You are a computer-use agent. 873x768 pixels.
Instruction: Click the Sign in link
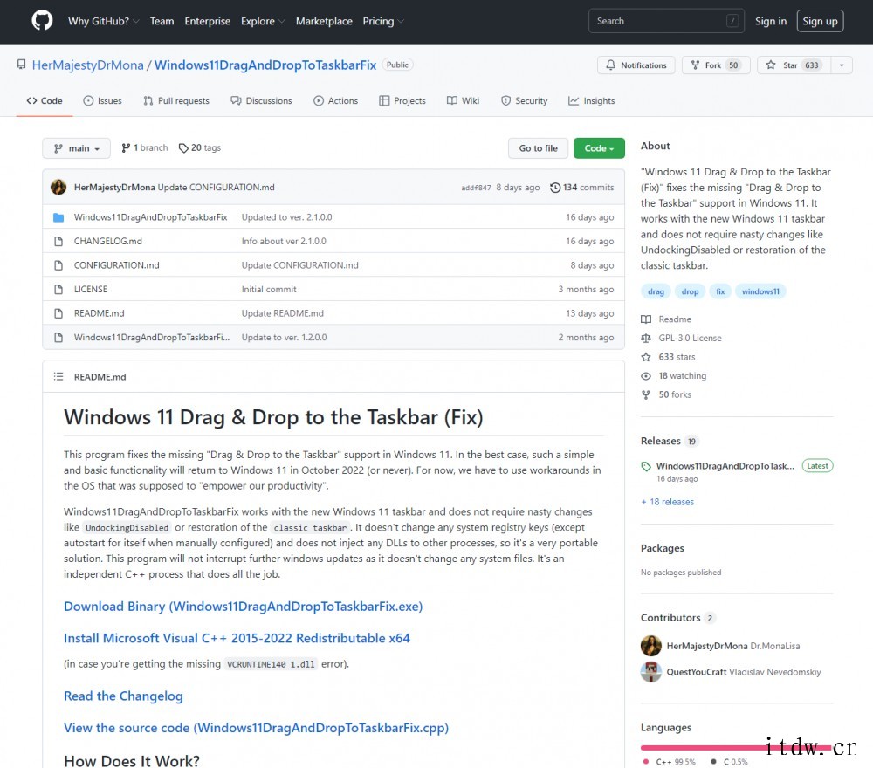(771, 21)
